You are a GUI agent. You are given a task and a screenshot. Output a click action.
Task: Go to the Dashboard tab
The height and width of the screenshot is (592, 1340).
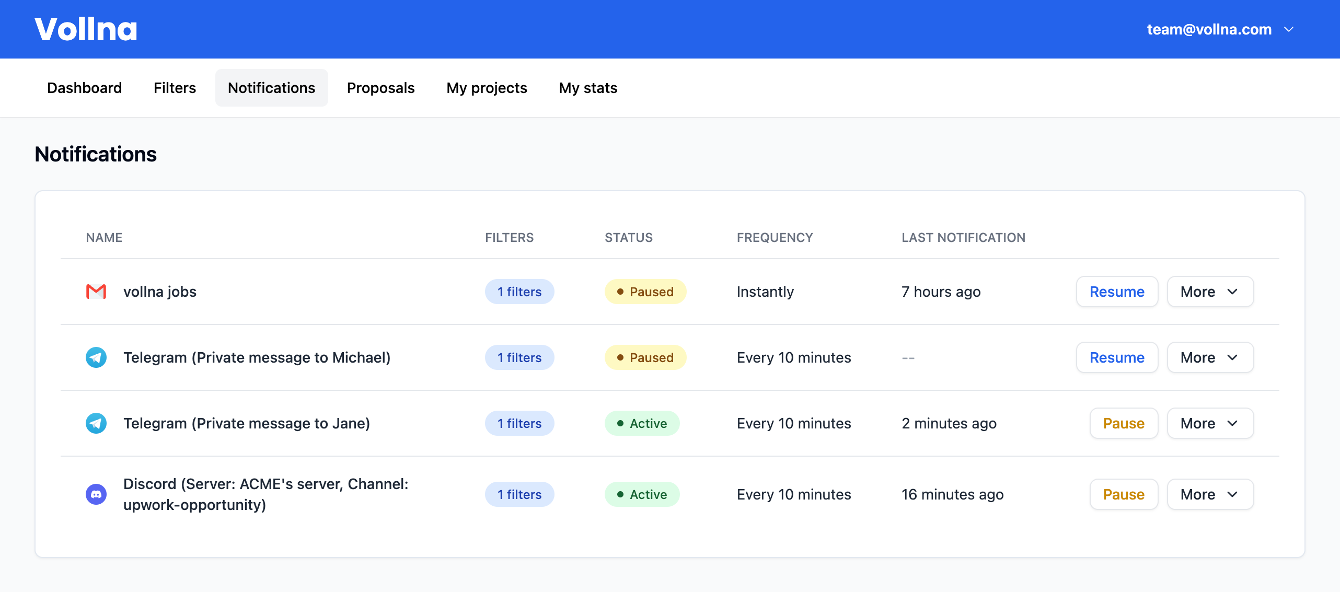(x=84, y=88)
